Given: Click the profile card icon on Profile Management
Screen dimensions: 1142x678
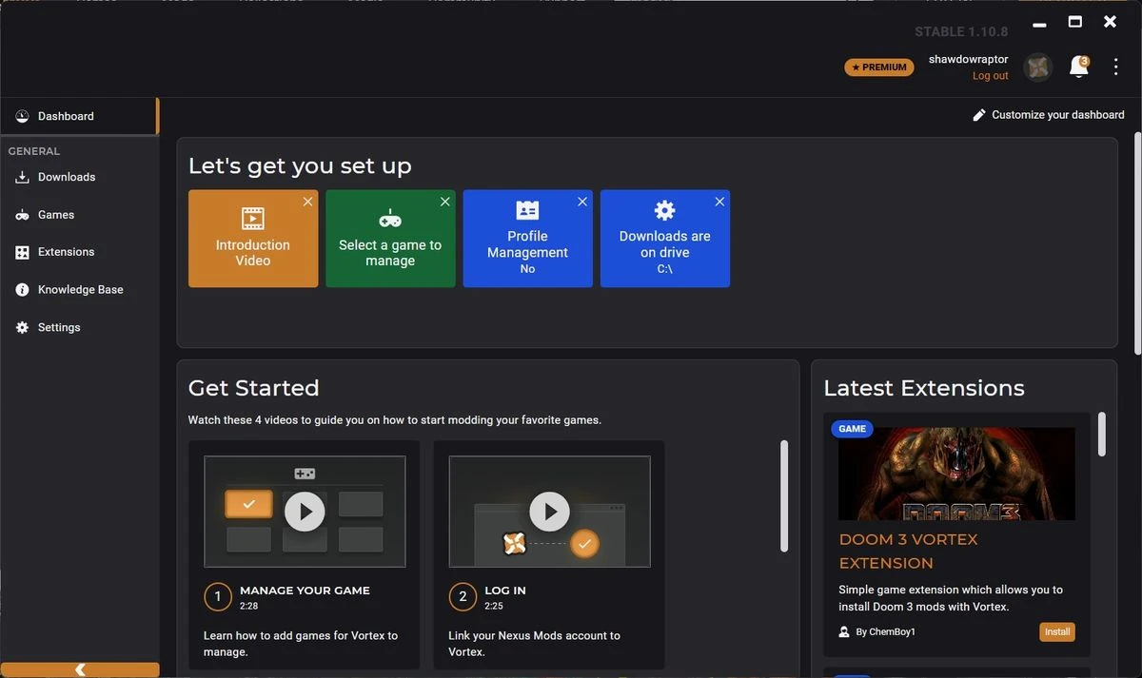Looking at the screenshot, I should [x=527, y=210].
